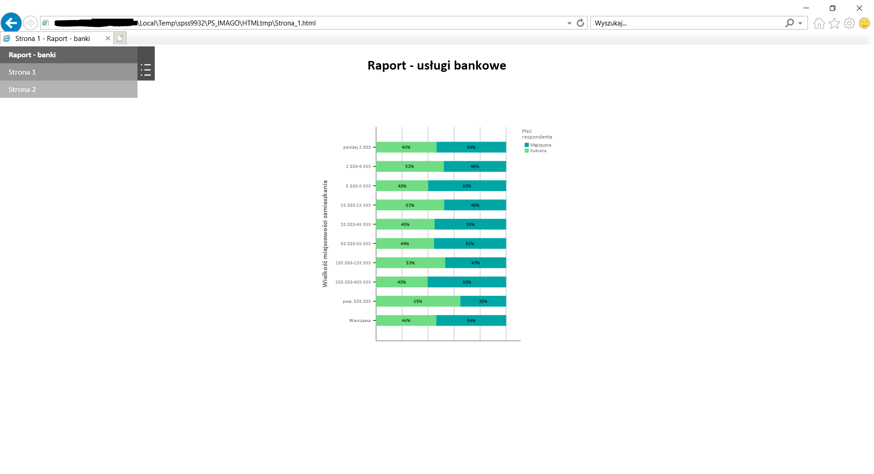The height and width of the screenshot is (474, 874).
Task: Click the page icon in address bar
Action: point(46,23)
